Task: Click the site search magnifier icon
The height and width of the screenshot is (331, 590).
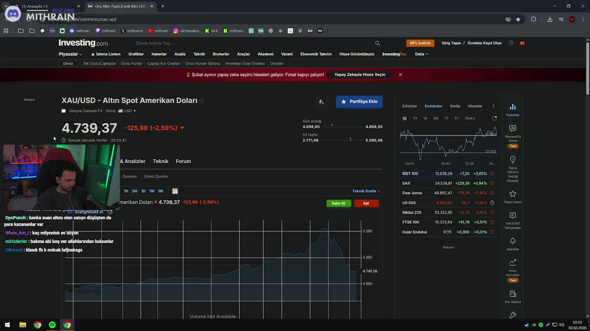Action: click(378, 43)
